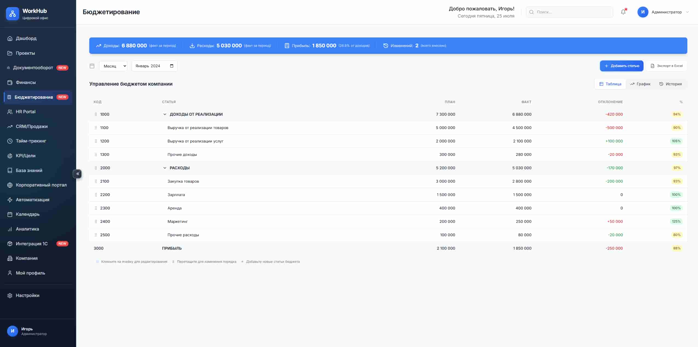Click the 125% badge for Маркетинг
This screenshot has width=698, height=347.
676,221
